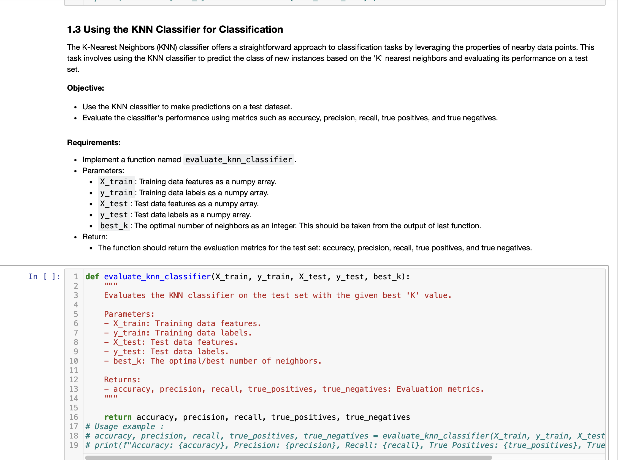Screen dimensions: 618x460
Task: Click the return keyword on line 16
Action: coord(118,417)
